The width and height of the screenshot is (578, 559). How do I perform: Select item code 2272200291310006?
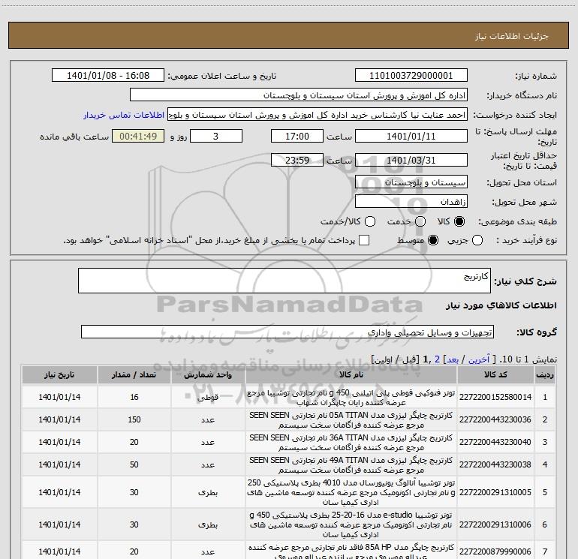pyautogui.click(x=495, y=524)
